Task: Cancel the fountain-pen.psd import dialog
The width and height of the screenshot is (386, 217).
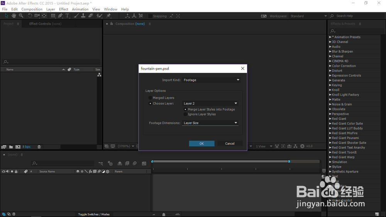Action: (x=230, y=144)
